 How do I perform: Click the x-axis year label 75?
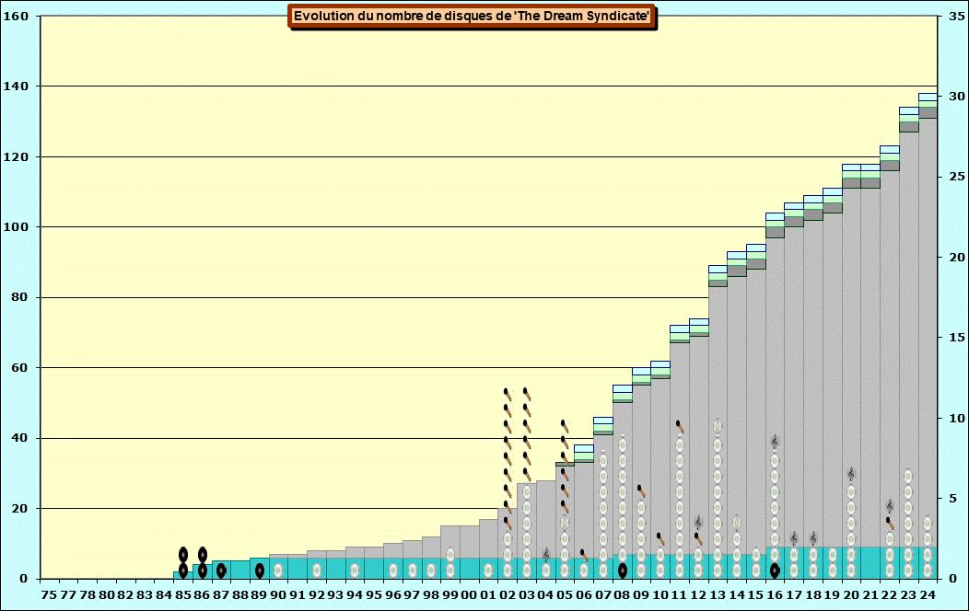pos(49,595)
